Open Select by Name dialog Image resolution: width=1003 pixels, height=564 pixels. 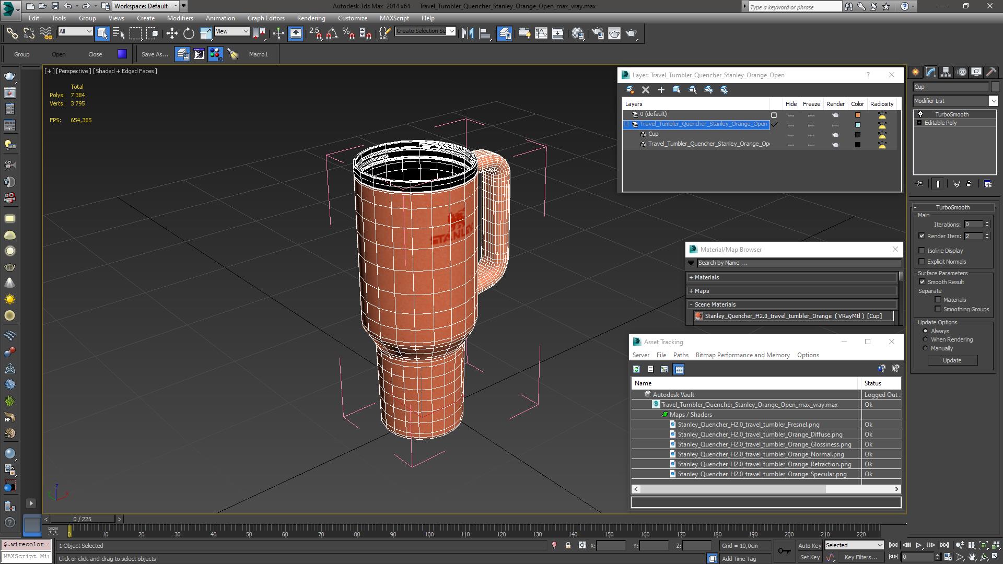point(119,33)
